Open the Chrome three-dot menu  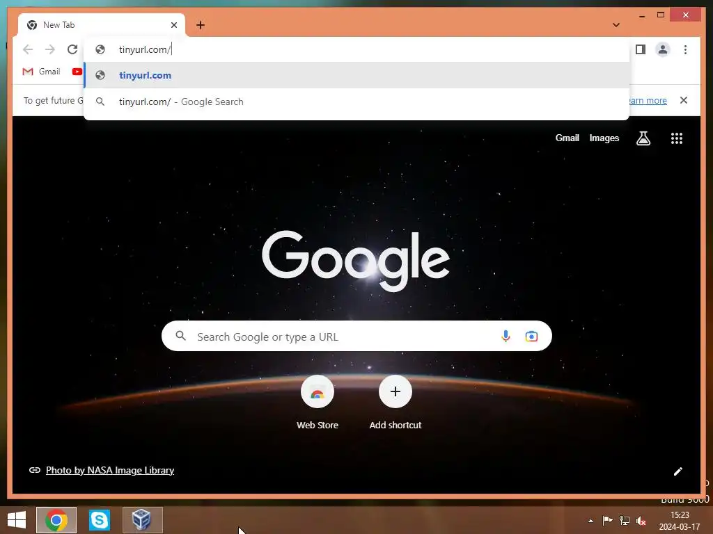coord(685,49)
